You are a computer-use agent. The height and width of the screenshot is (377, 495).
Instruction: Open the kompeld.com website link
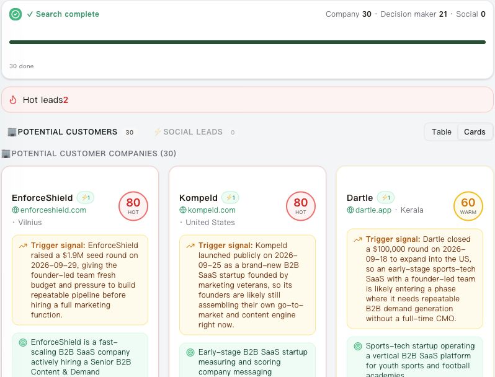(x=212, y=210)
